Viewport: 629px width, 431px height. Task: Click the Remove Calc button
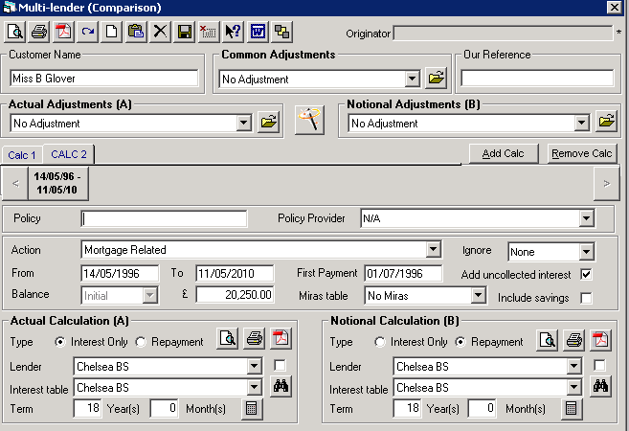[582, 153]
